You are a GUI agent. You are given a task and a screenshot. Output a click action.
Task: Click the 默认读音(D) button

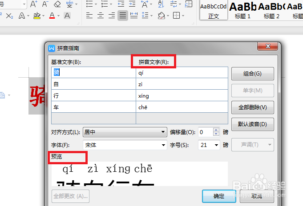pos(253,124)
